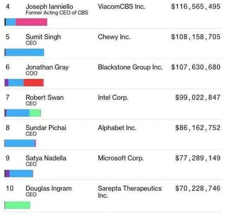The image size is (226, 216).
Task: Select red segment of Jonathan Gray's bar
Action: click(34, 83)
